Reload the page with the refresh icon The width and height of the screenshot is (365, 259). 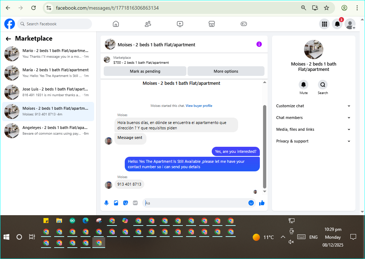(x=34, y=8)
